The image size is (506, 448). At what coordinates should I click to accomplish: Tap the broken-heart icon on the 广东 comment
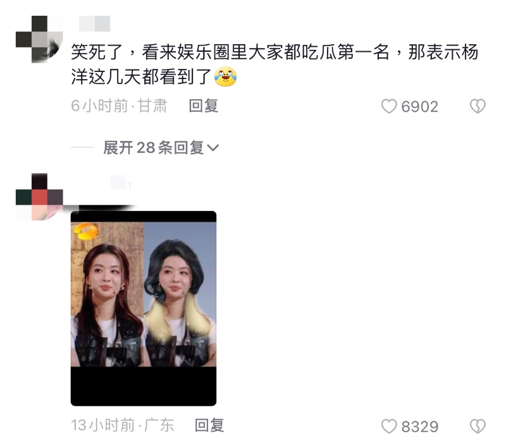coord(478,426)
